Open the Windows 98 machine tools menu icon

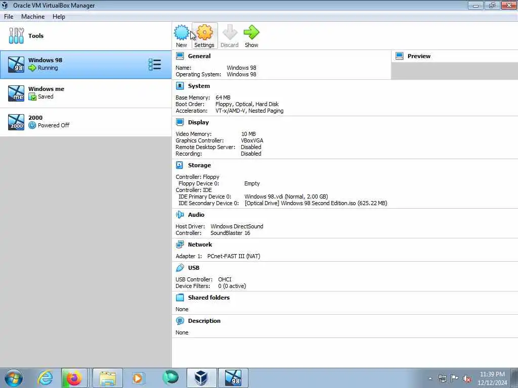pos(155,65)
